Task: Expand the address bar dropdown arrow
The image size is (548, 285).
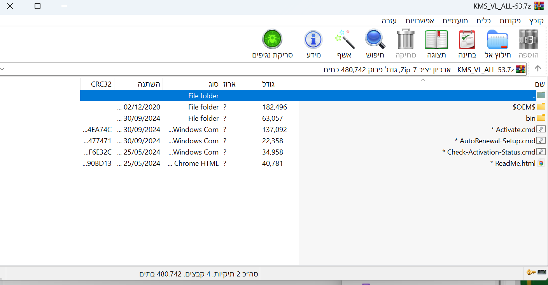Action: (x=3, y=69)
